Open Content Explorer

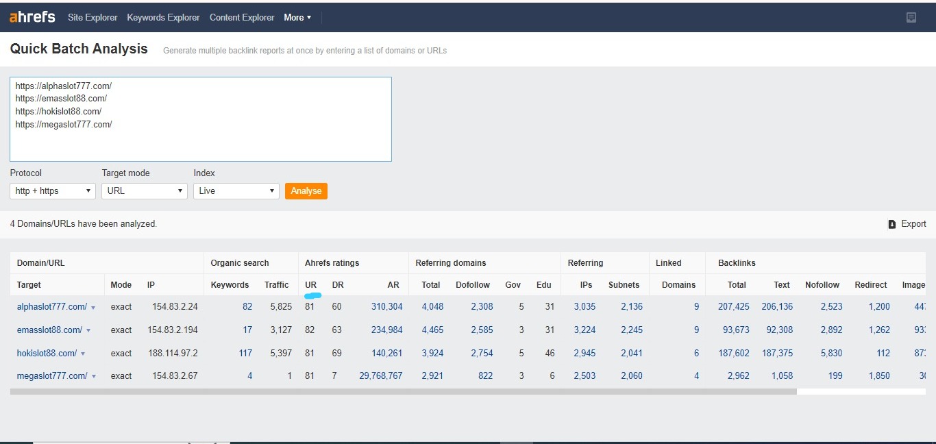tap(242, 18)
